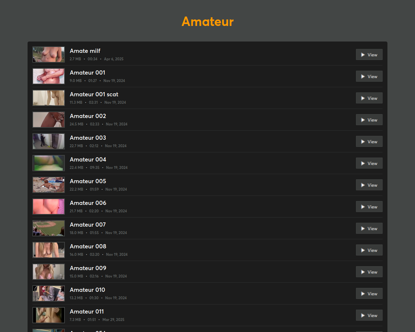
Task: Click the play icon for Amateur 003
Action: [363, 142]
